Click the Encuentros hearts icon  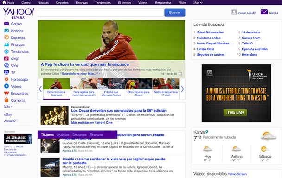point(6,93)
